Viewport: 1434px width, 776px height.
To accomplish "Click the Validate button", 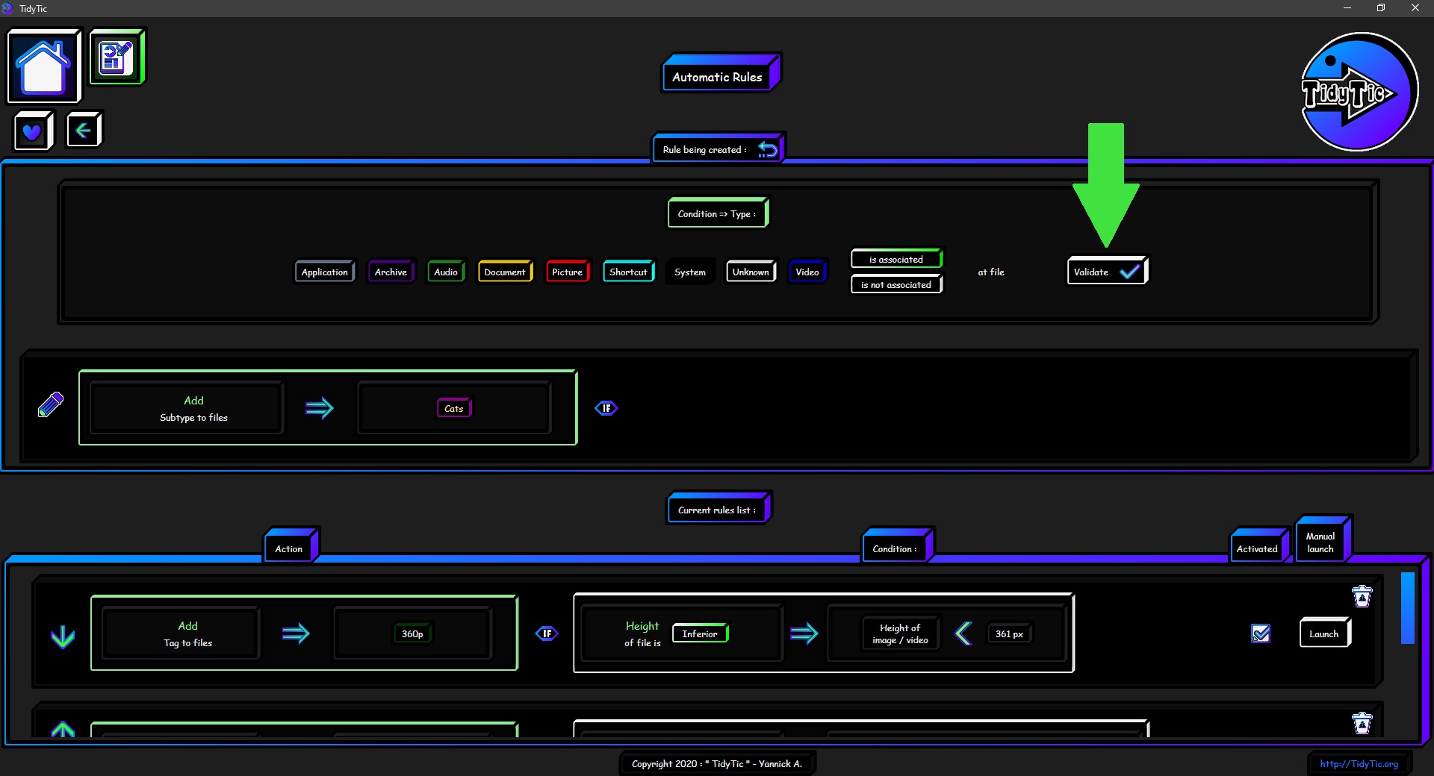I will (1107, 271).
